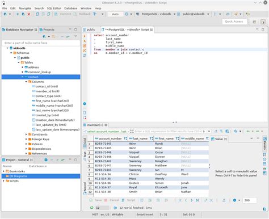Open the File menu
Image resolution: width=269 pixels, height=219 pixels.
5,9
